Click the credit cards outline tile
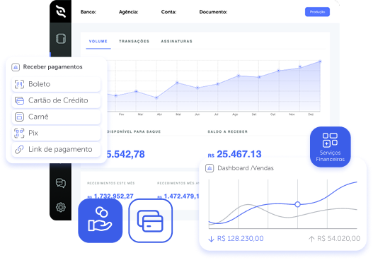This screenshot has width=373, height=260. (150, 220)
